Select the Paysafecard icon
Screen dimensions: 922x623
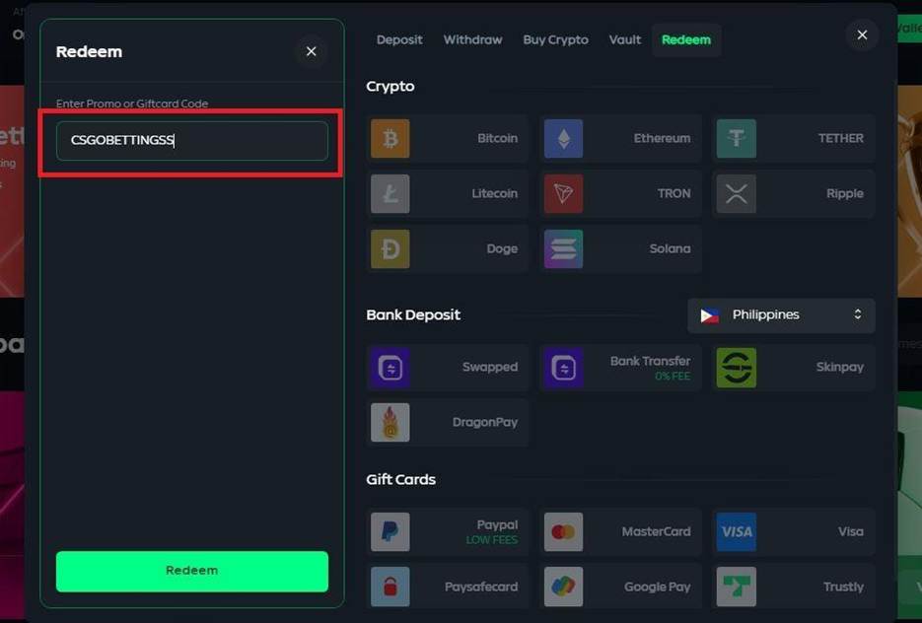390,587
